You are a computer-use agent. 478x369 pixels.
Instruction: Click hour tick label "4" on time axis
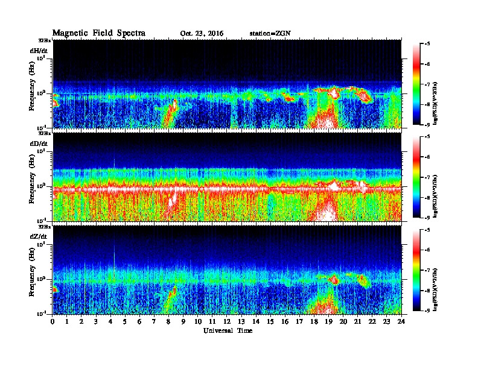[x=110, y=322]
